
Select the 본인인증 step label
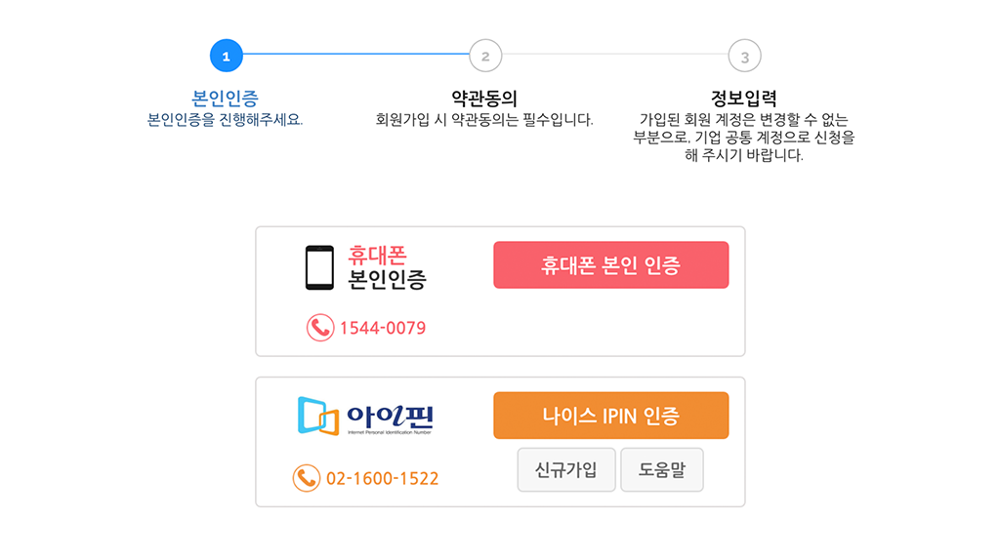[226, 99]
